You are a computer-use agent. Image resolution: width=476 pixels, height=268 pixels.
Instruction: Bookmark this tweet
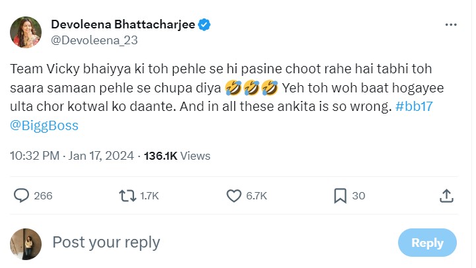coord(341,195)
